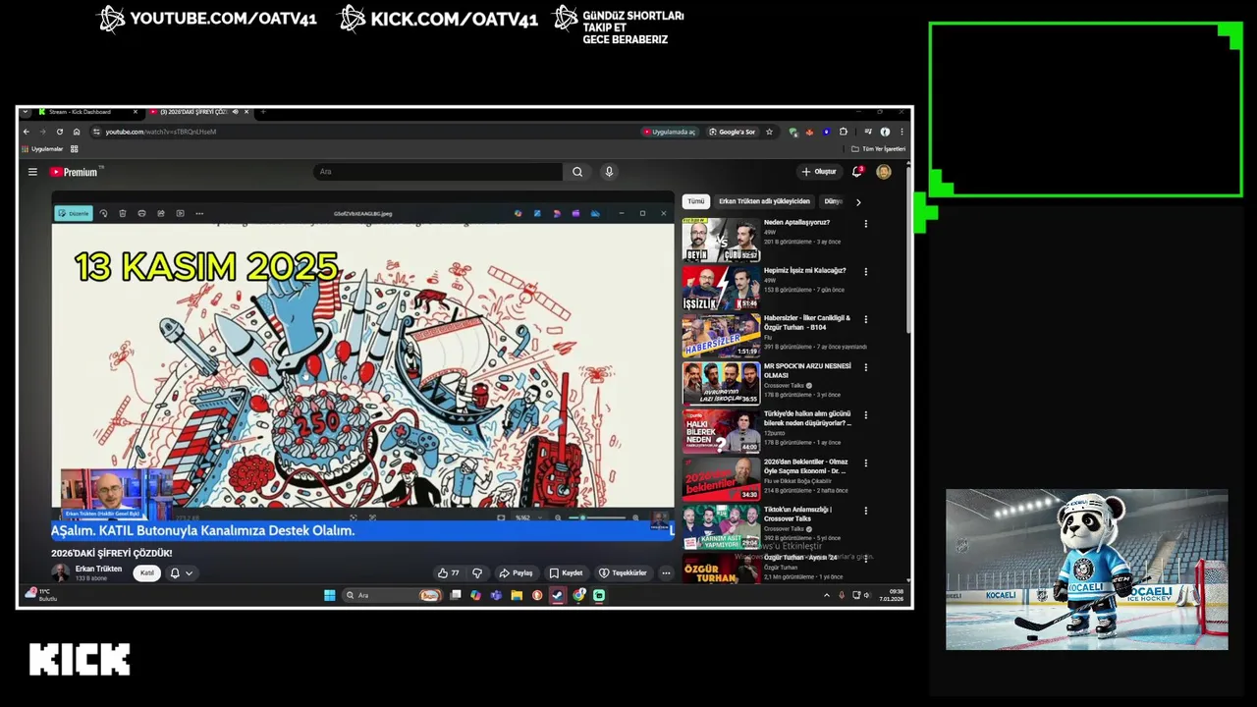Click the Windows taskbar search box
The image size is (1257, 707).
pyautogui.click(x=391, y=595)
